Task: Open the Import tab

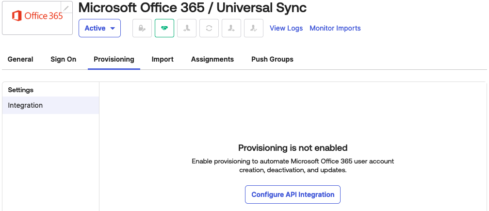Action: [163, 59]
